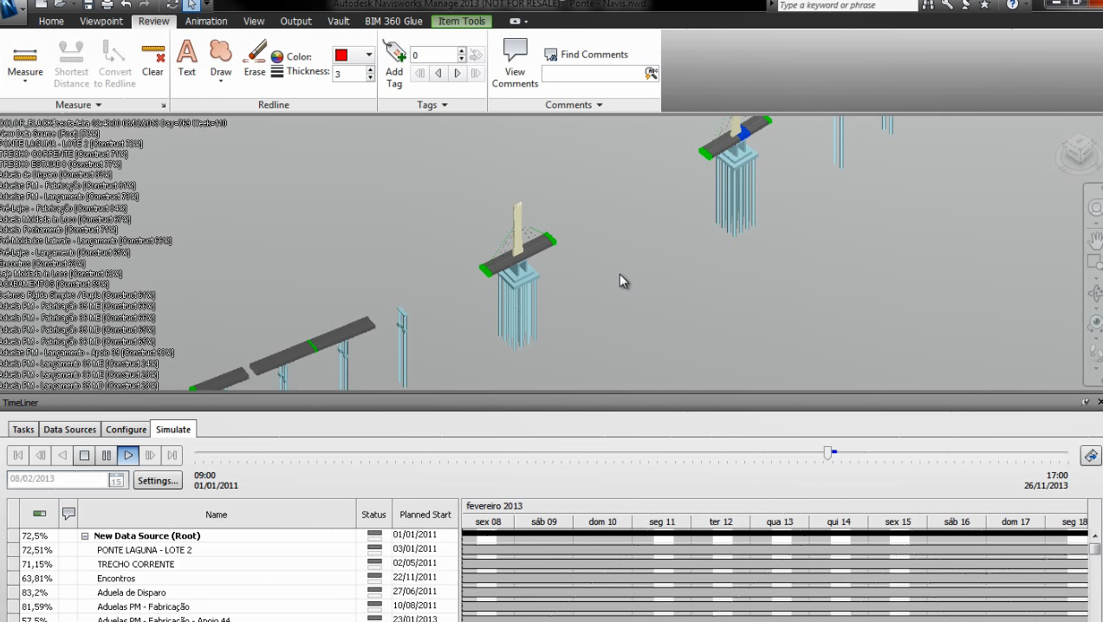Image resolution: width=1103 pixels, height=622 pixels.
Task: Stop the TimeLiner simulation
Action: pyautogui.click(x=84, y=455)
